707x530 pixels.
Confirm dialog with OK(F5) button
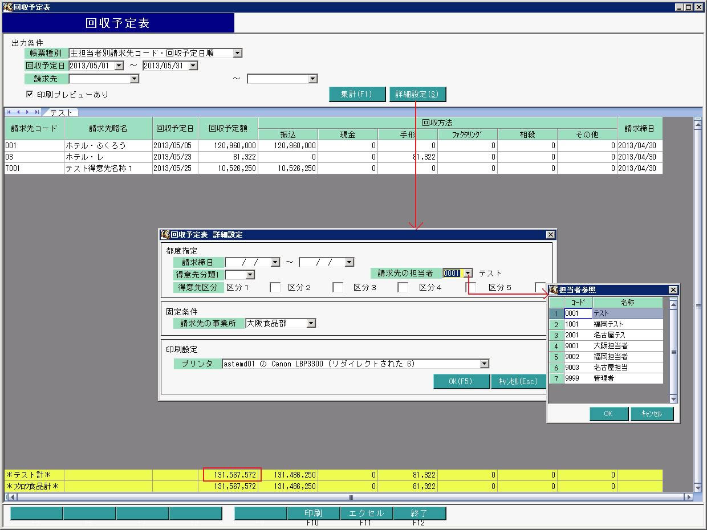461,381
